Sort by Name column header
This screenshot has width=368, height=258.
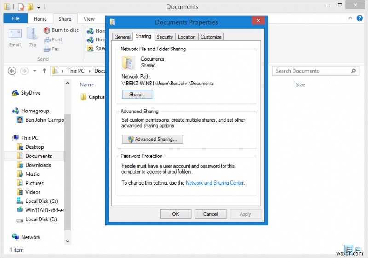(86, 85)
